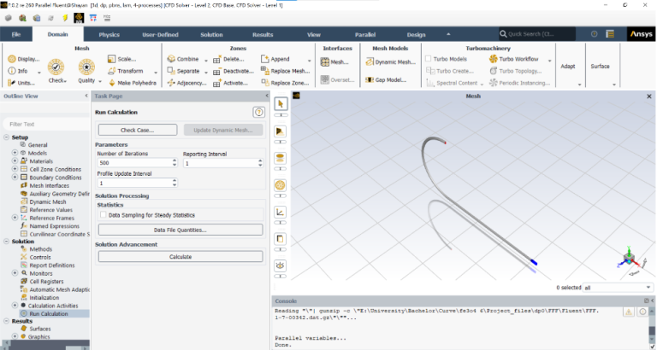Screen dimensions: 657x350
Task: Click the Adapt ribbon button
Action: point(568,66)
